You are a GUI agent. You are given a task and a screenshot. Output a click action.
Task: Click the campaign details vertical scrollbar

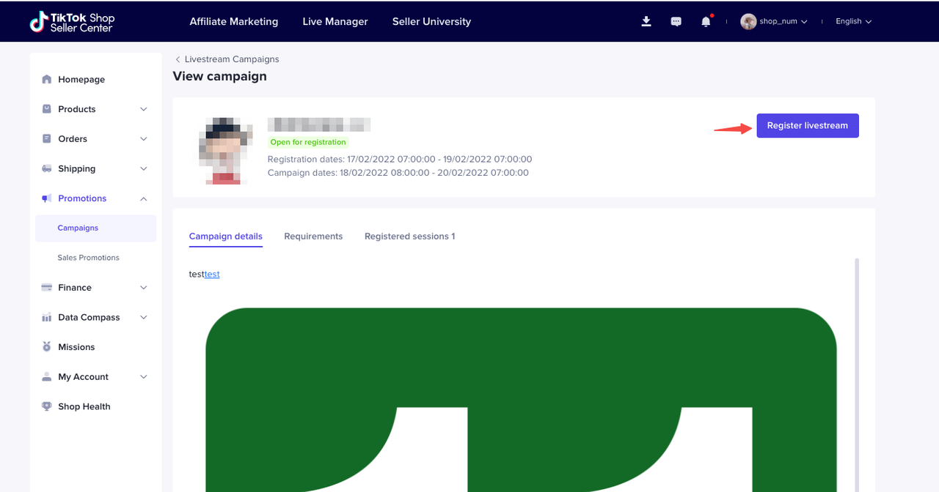(x=856, y=366)
